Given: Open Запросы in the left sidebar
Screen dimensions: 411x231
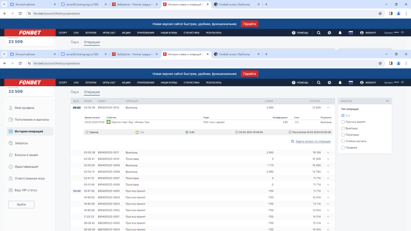Looking at the screenshot, I should 21,143.
